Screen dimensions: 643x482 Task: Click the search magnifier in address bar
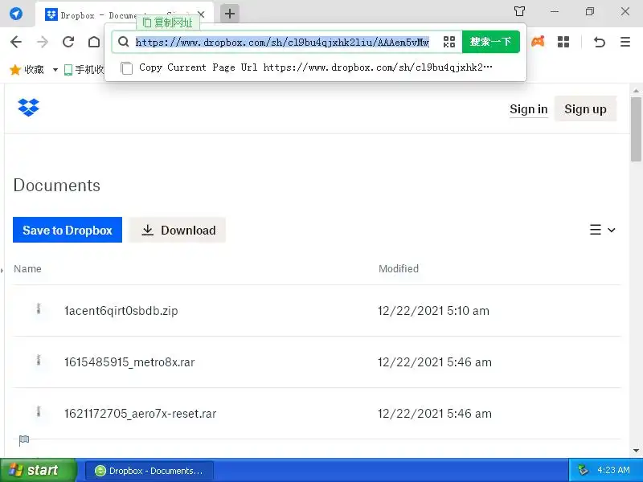[124, 42]
